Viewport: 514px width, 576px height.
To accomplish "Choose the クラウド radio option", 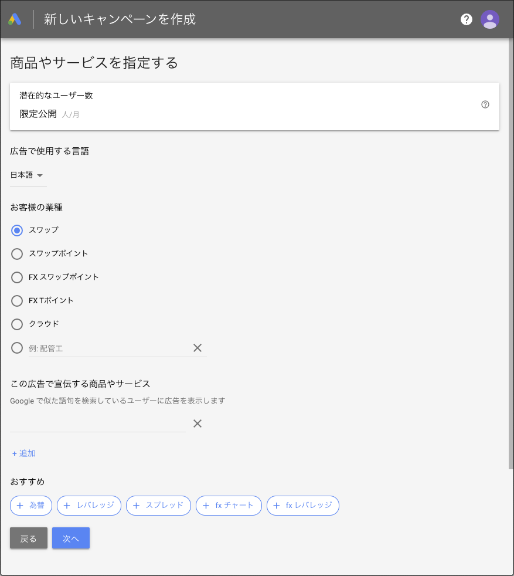I will 17,324.
